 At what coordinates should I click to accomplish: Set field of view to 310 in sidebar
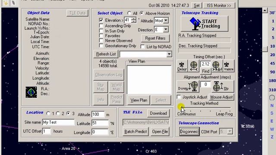272,90
